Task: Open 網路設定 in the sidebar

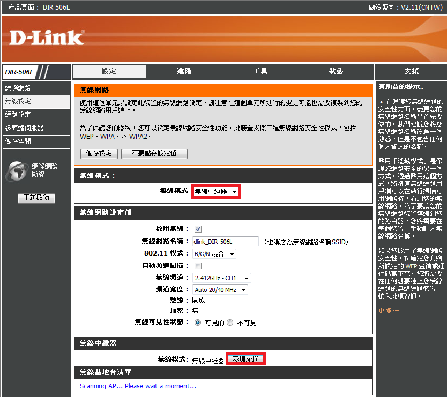Action: pos(36,115)
